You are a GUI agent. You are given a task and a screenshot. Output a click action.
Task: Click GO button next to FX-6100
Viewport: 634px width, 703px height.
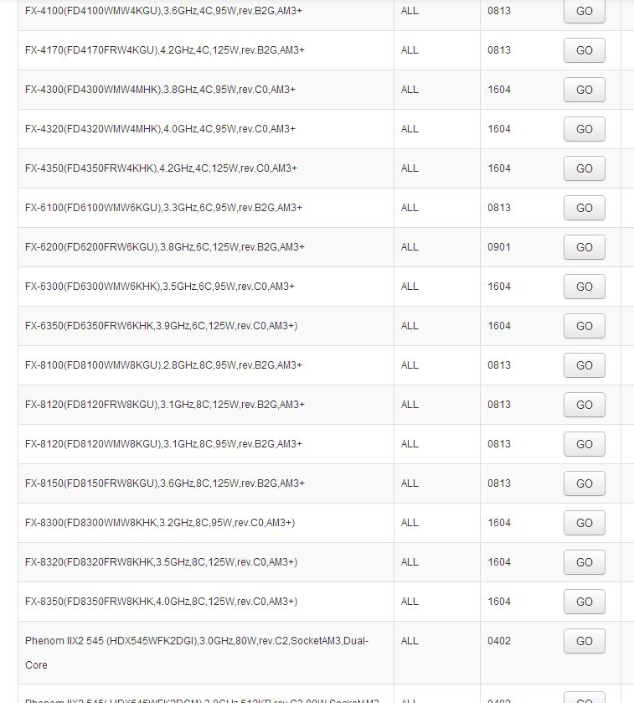coord(585,208)
